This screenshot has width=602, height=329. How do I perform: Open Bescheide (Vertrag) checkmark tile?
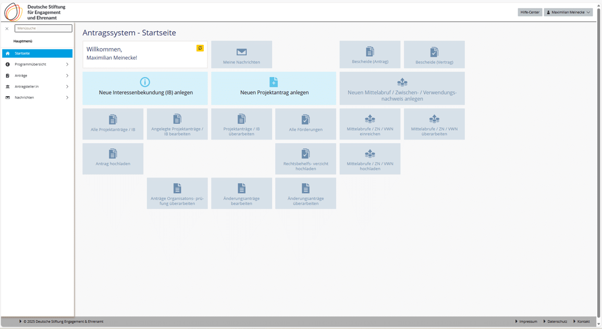[x=434, y=55]
